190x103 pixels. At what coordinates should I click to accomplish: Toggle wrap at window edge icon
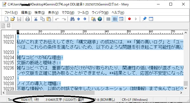pyautogui.click(x=121, y=19)
